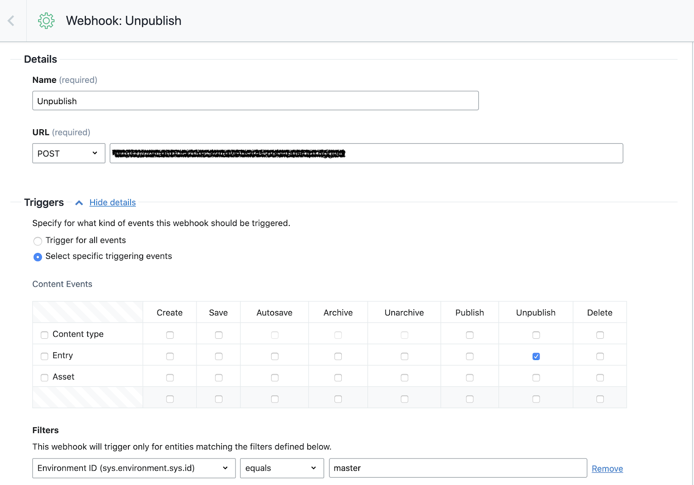Uncheck the Entry Unpublish checkbox
Screen dimensions: 694x485
pos(536,356)
